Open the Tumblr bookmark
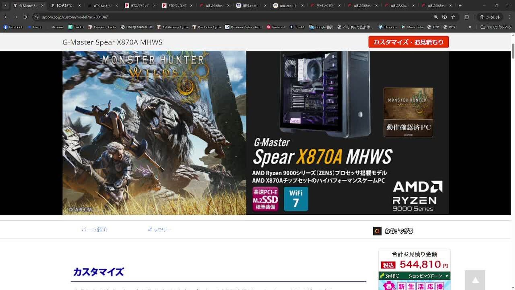Viewport: 515px width, 290px height. click(x=297, y=27)
